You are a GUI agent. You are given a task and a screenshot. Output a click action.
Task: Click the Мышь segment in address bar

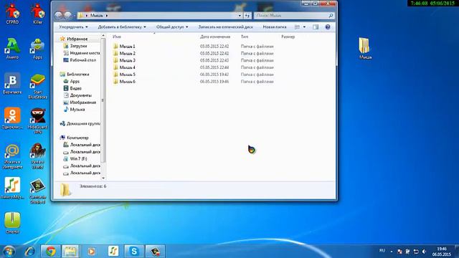point(96,16)
